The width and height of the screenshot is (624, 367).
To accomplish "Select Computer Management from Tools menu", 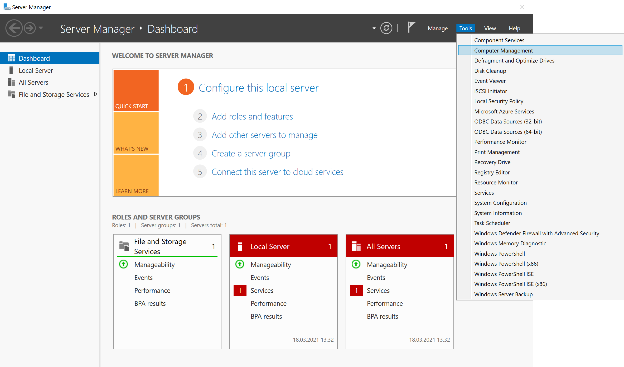I will pyautogui.click(x=540, y=50).
